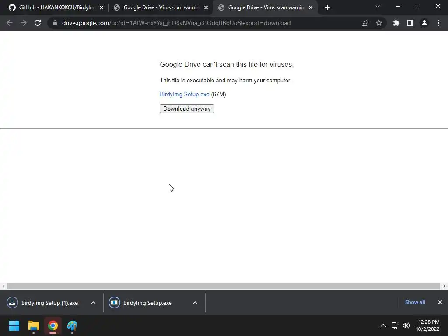
Task: Click Show all downloads
Action: click(415, 302)
